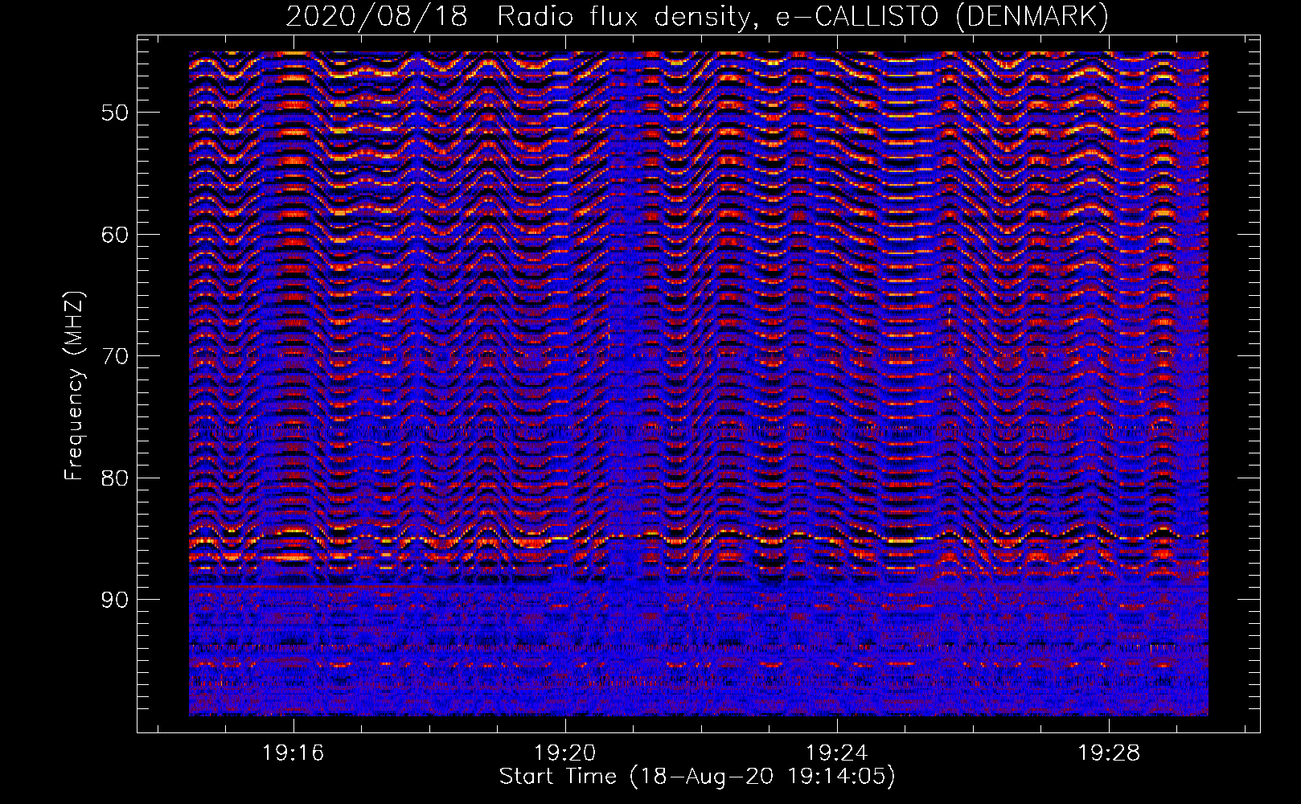Click the 50 frequency tick label
The width and height of the screenshot is (1301, 804).
(115, 113)
